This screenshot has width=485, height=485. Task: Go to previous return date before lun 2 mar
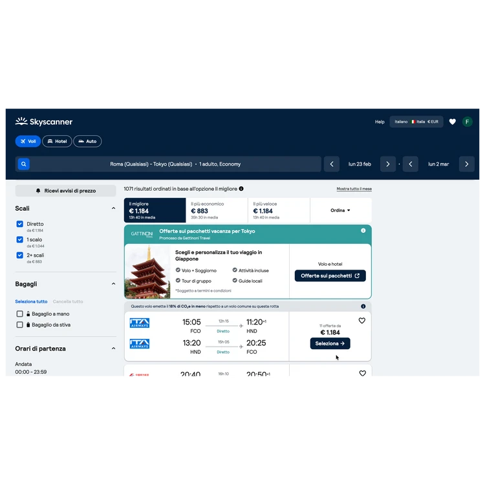[x=411, y=164]
